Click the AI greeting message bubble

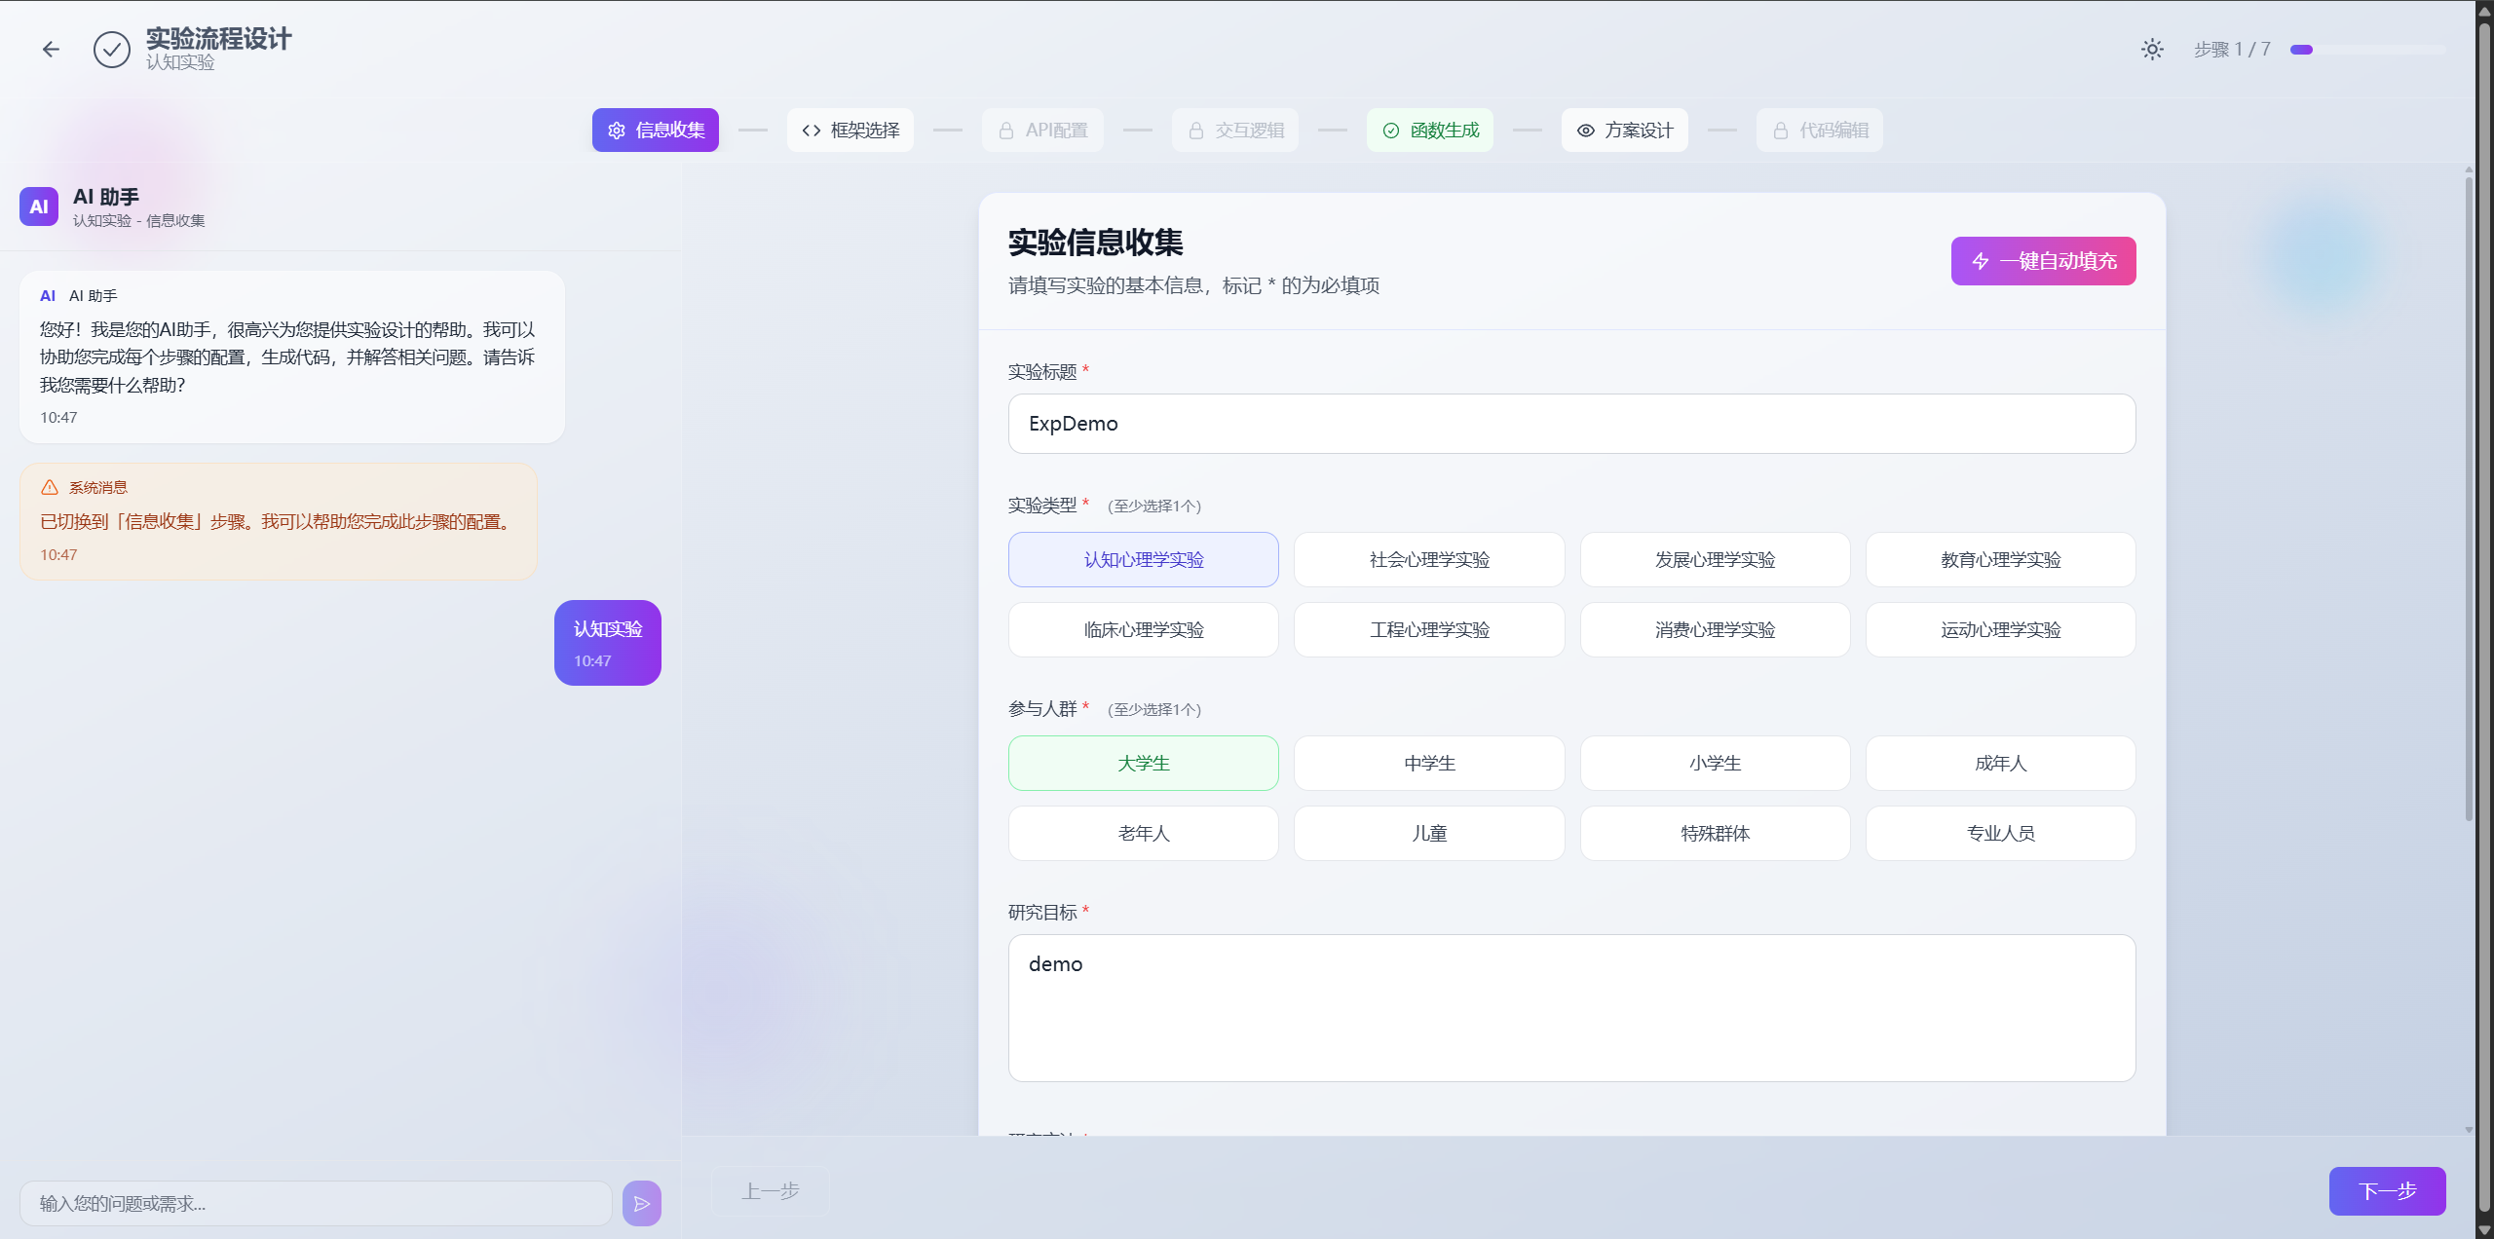pos(292,357)
